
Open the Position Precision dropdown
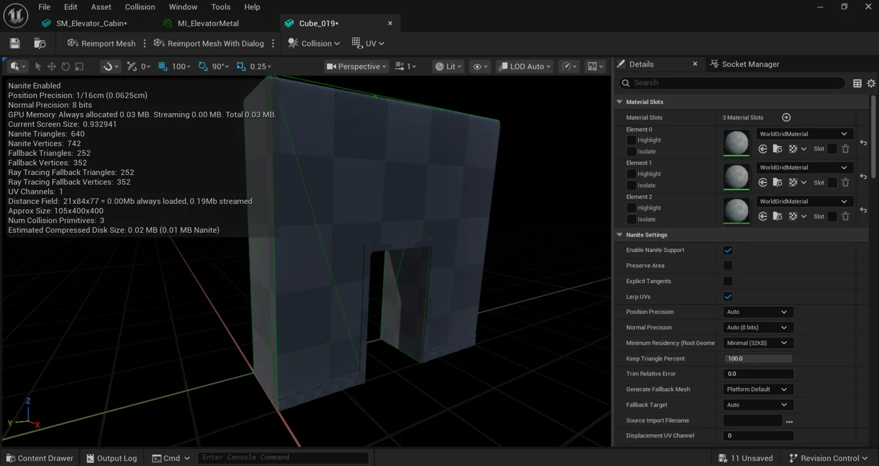click(758, 312)
